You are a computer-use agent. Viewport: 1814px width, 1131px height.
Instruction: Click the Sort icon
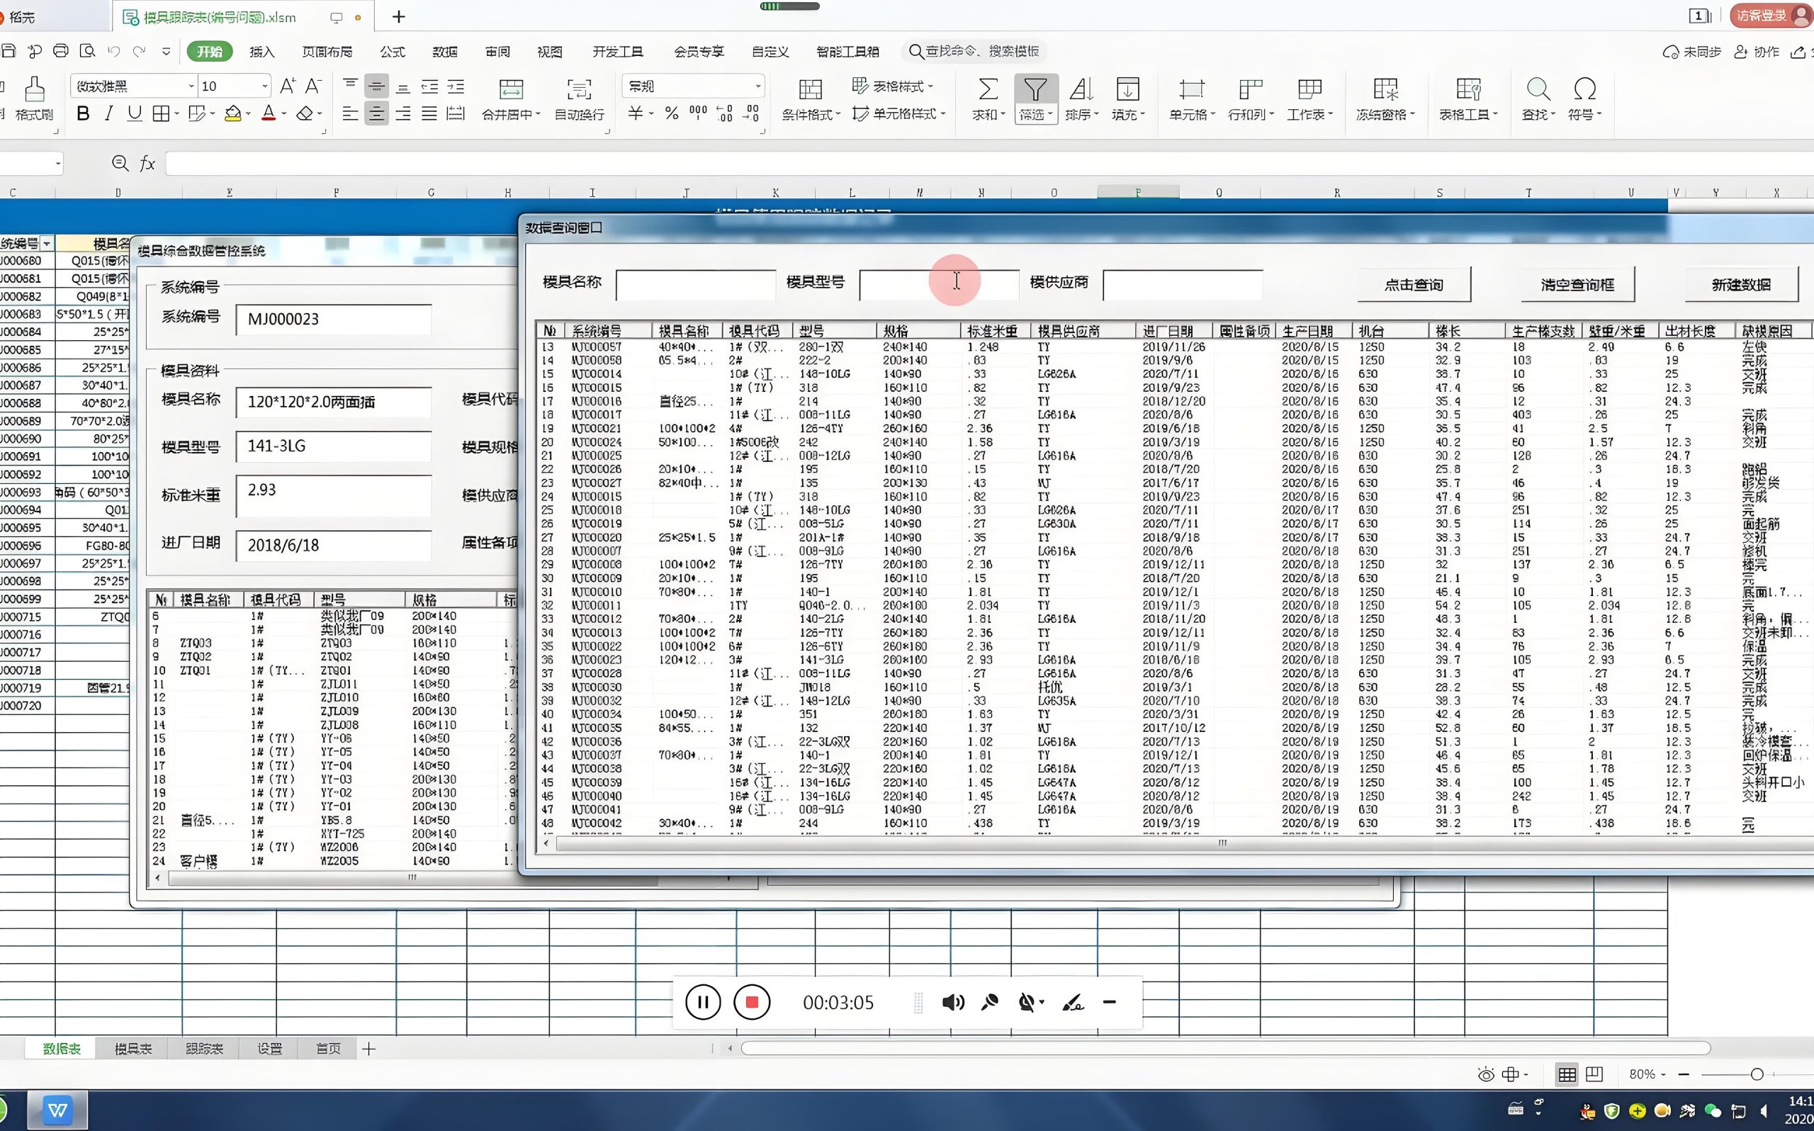tap(1081, 90)
